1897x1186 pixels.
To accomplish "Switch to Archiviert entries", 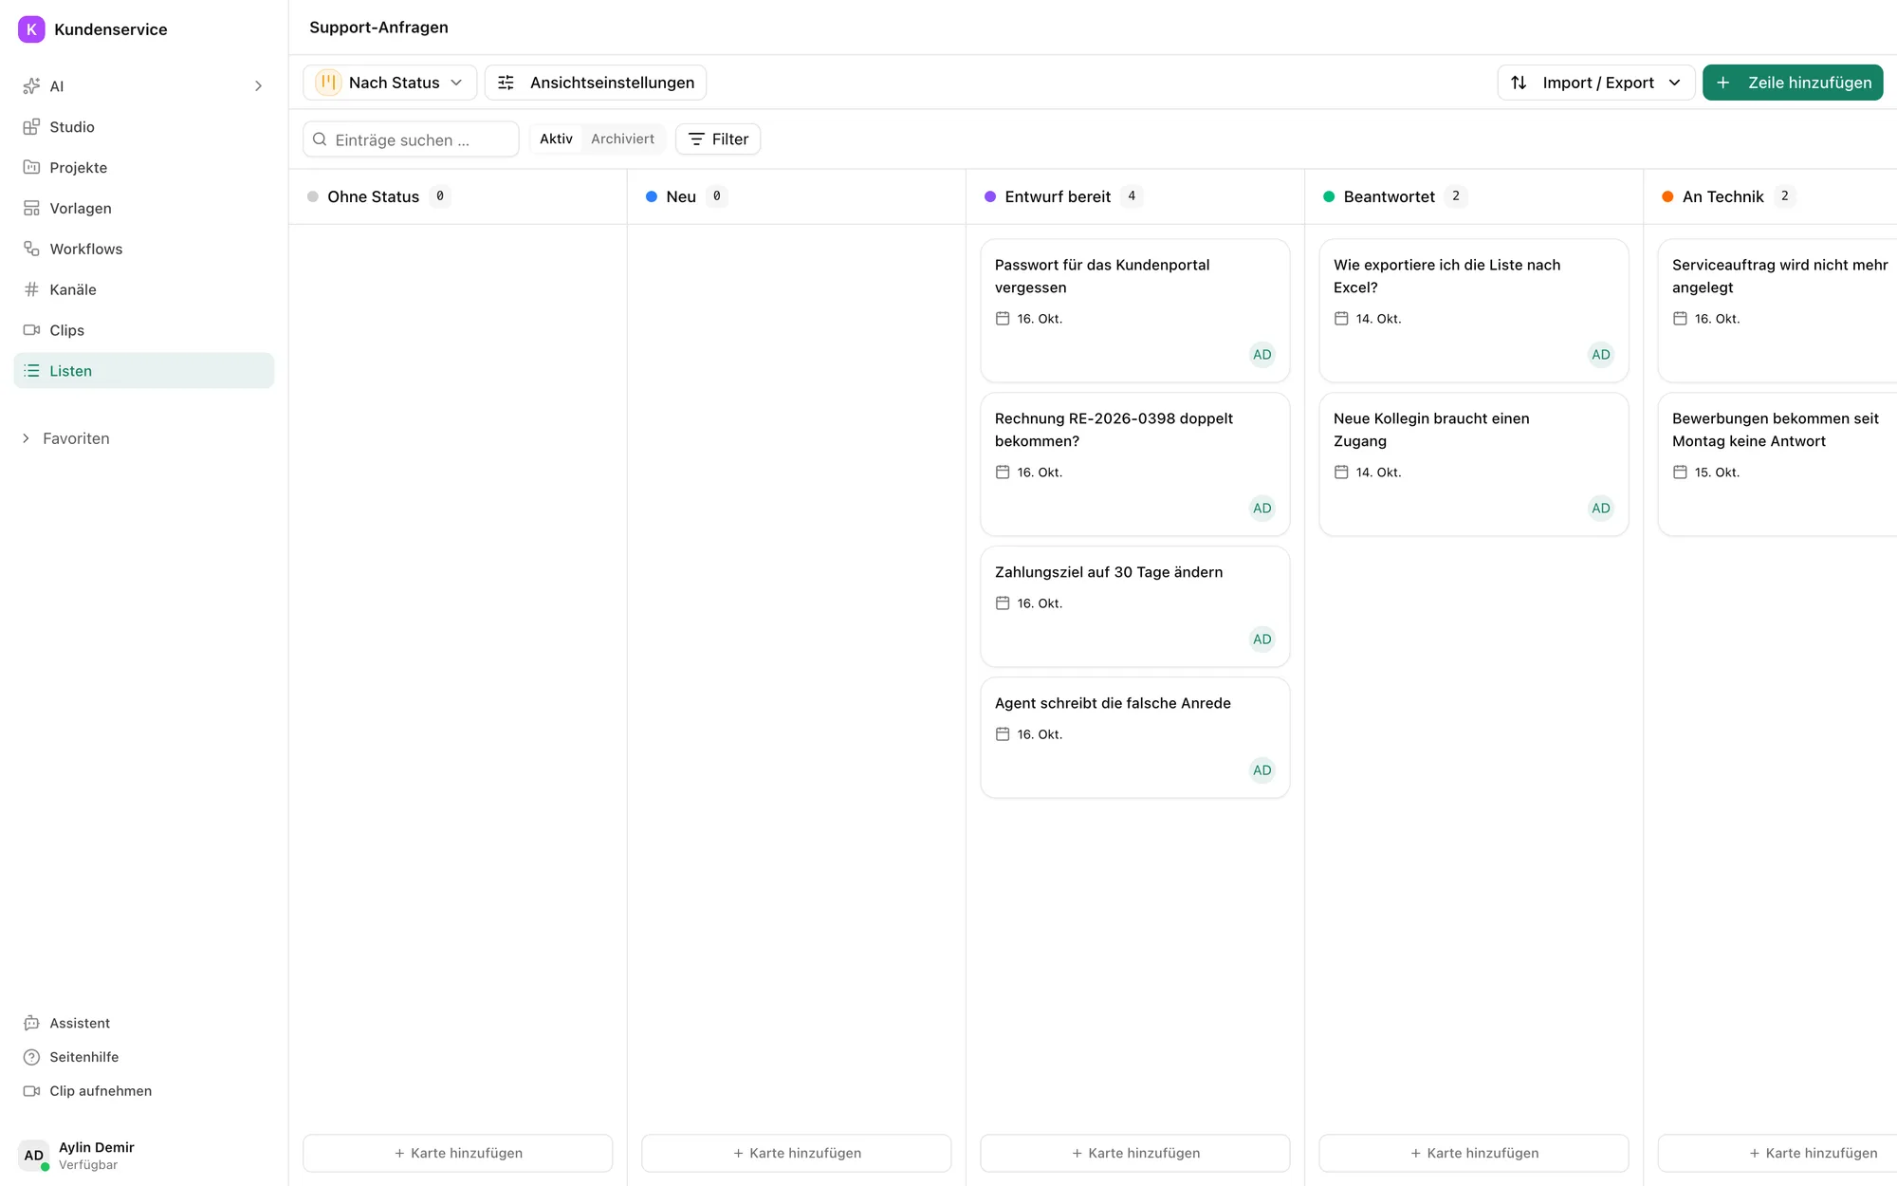I will pos(622,139).
